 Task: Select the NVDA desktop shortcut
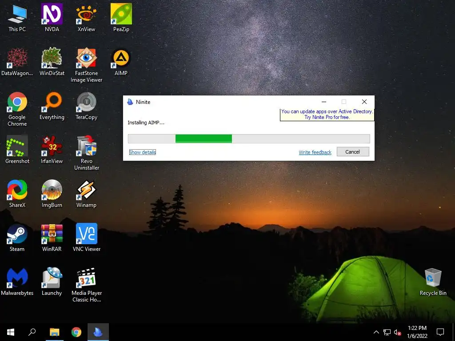(x=52, y=18)
